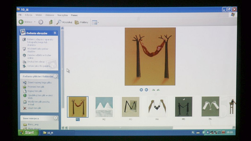Open the Narzędzia menu
This screenshot has height=141, width=251.
(62, 15)
